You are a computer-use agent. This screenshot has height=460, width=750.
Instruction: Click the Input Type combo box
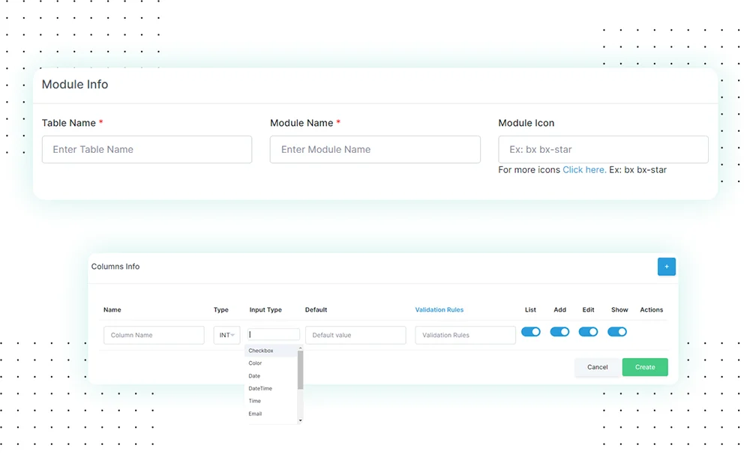pyautogui.click(x=274, y=335)
